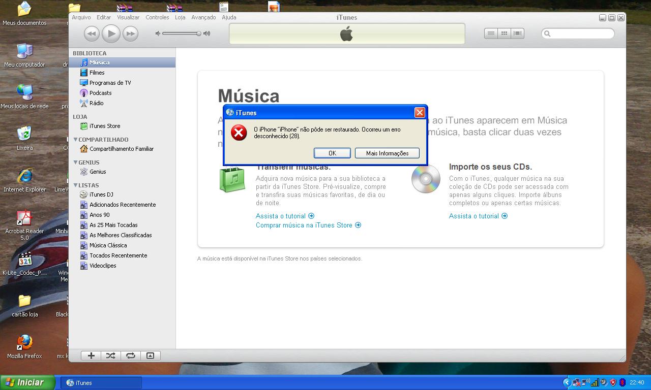
Task: Switch to list view icon
Action: [x=491, y=34]
